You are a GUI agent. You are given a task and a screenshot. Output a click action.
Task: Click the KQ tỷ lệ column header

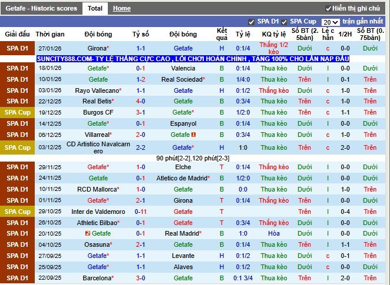(x=274, y=34)
